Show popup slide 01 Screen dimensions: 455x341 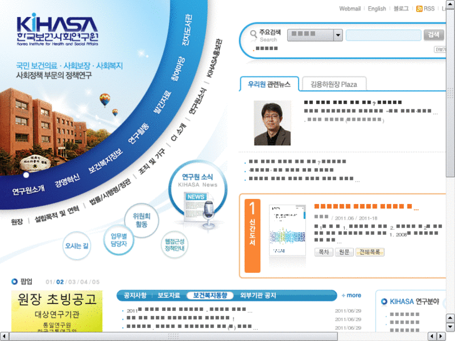tap(49, 282)
